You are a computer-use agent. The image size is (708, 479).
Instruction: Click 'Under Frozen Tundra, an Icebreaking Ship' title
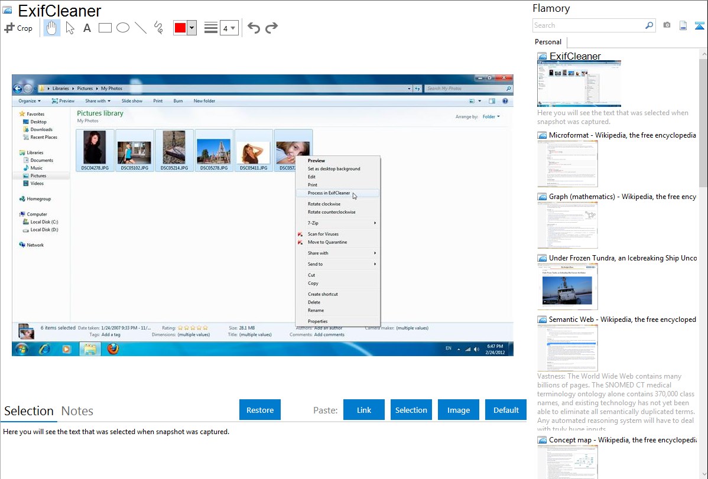(623, 258)
